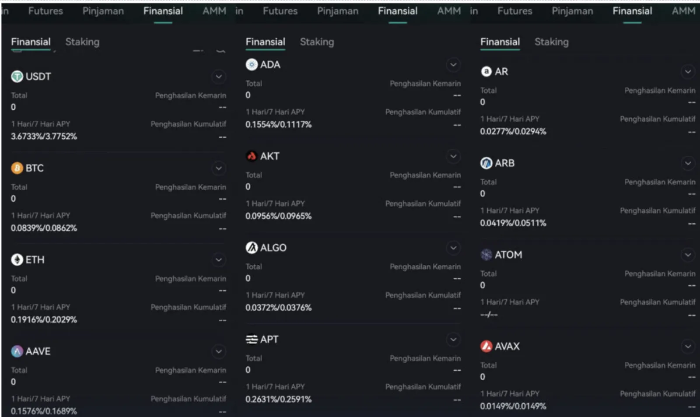
Task: Expand the AKT row chevron
Action: pyautogui.click(x=454, y=156)
